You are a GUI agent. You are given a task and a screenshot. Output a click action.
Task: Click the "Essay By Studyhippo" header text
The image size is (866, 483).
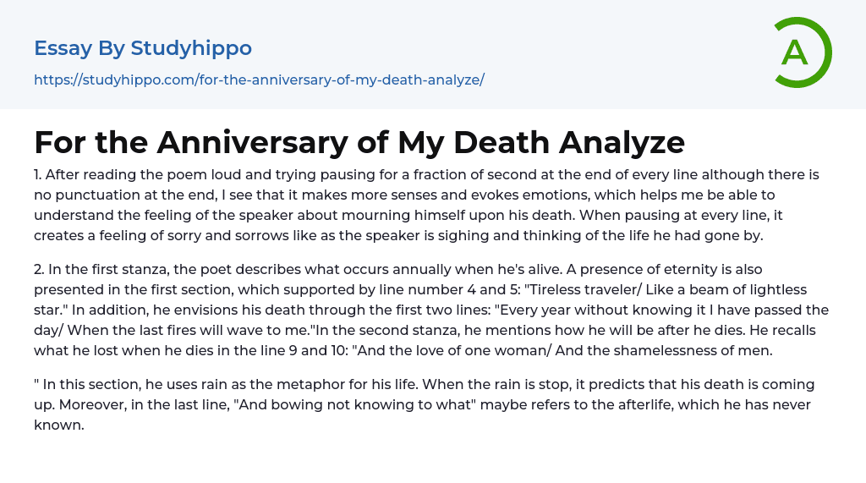143,48
